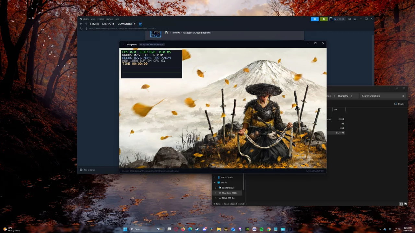This screenshot has height=233, width=415.
Task: Click the Reviews breadcrumb link in Steam
Action: 176,33
